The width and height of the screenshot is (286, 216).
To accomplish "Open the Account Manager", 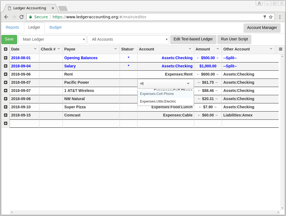I will pyautogui.click(x=262, y=28).
